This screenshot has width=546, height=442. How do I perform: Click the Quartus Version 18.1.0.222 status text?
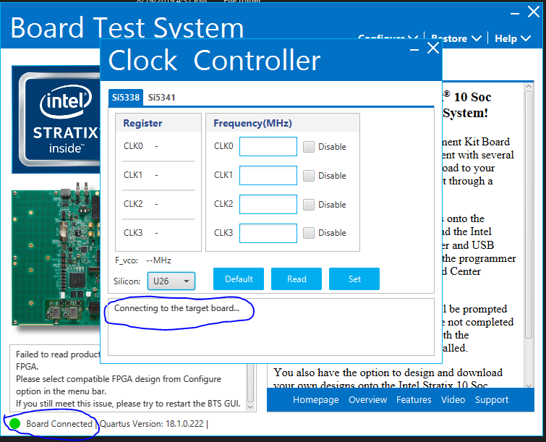pyautogui.click(x=152, y=424)
